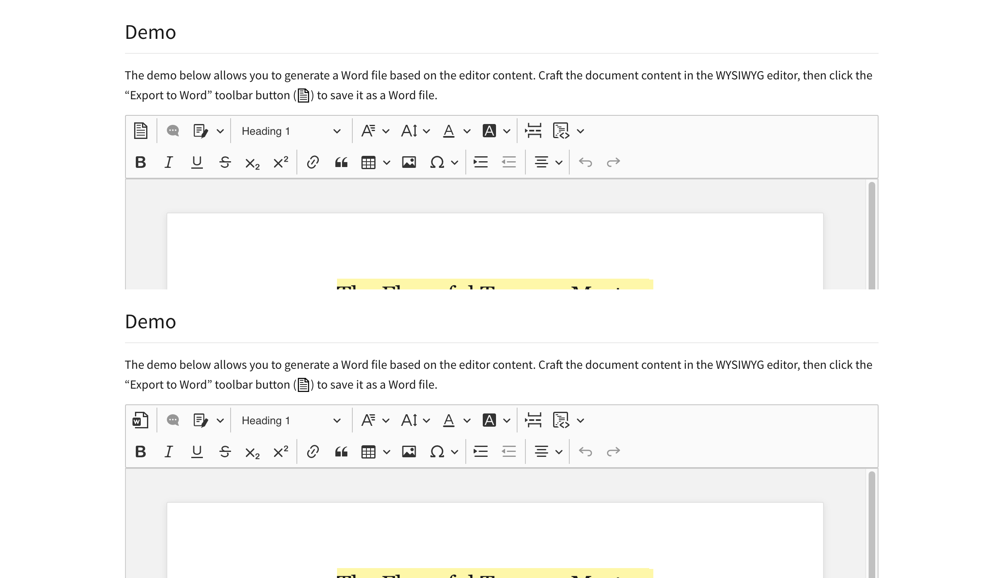The height and width of the screenshot is (578, 992).
Task: Insert HTML embed icon in second editor toolbar
Action: click(561, 420)
